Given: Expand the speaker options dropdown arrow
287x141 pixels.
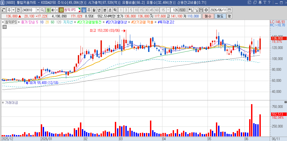Looking at the screenshot, I should click(57, 10).
